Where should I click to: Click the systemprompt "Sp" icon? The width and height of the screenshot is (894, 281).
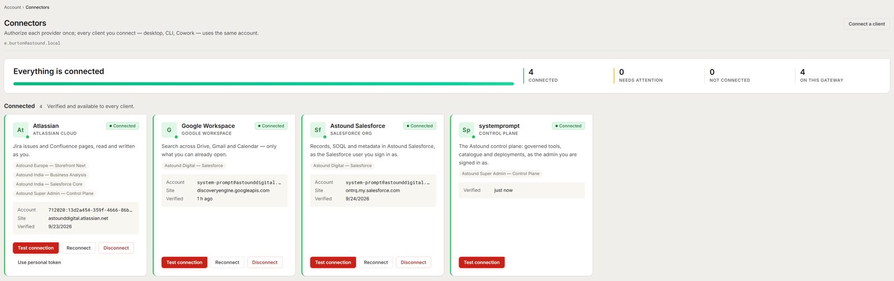coord(467,130)
